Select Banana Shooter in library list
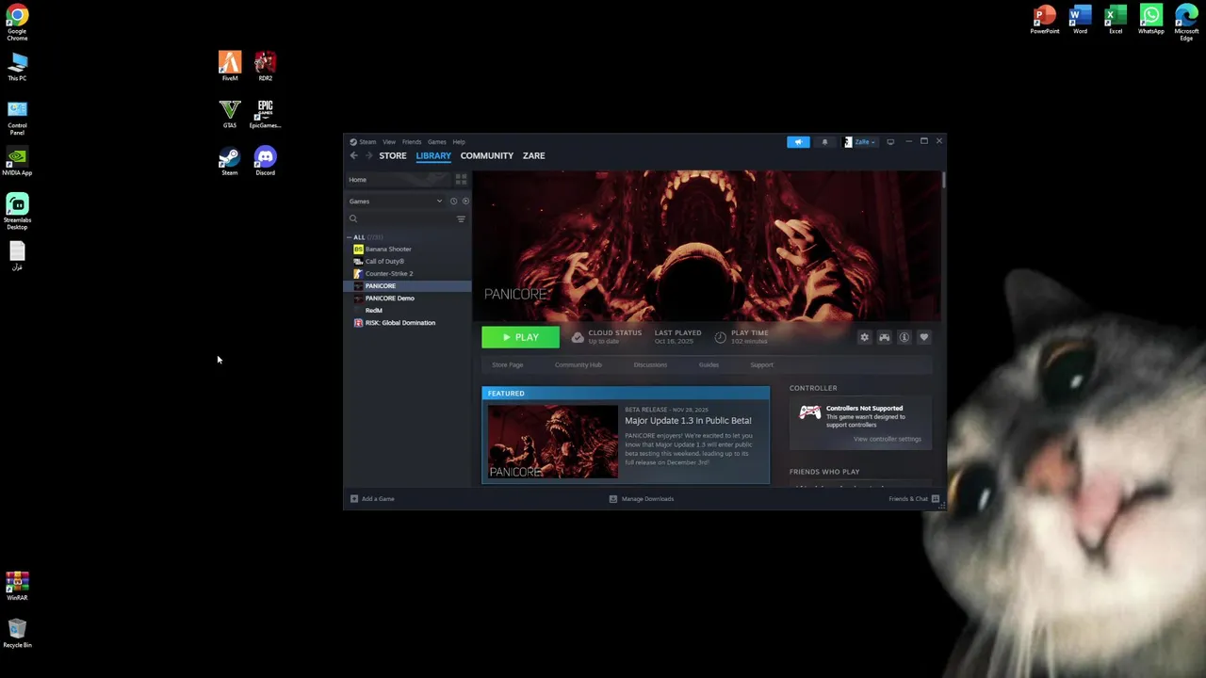Viewport: 1206px width, 678px height. click(x=407, y=249)
